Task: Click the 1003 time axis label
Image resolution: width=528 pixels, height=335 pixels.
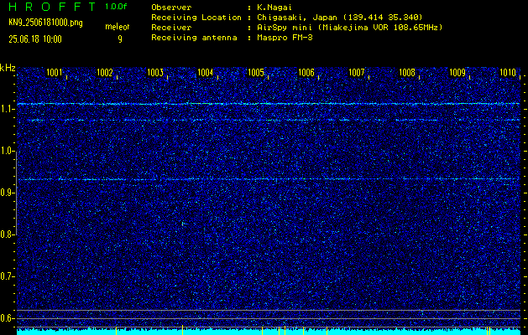Action: (x=155, y=73)
